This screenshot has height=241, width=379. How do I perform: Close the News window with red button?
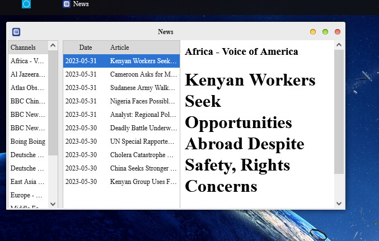pos(338,32)
